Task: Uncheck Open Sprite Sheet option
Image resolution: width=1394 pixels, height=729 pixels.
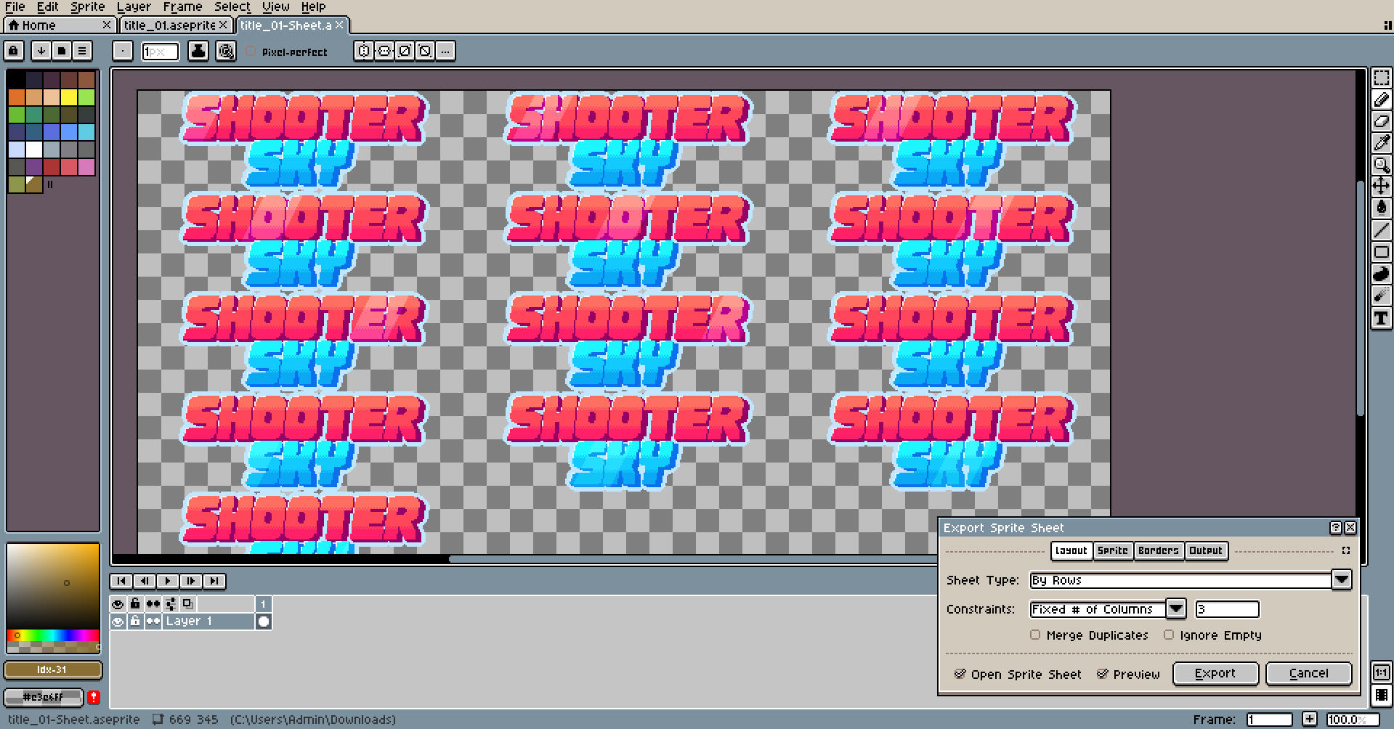Action: click(960, 674)
